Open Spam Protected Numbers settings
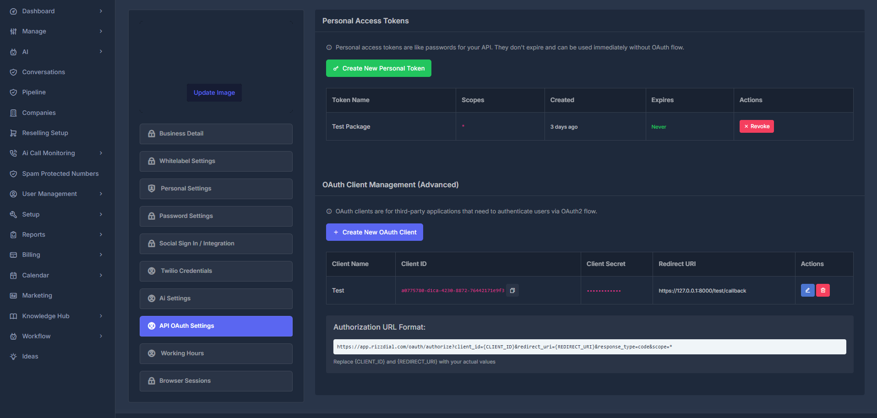Screen dimensions: 877x418 click(60, 174)
